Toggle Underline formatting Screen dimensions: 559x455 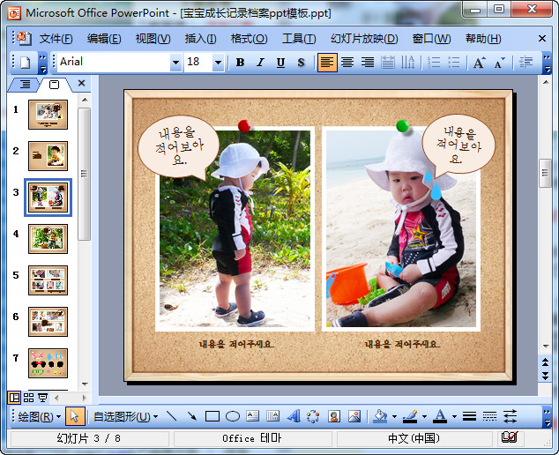click(x=280, y=63)
